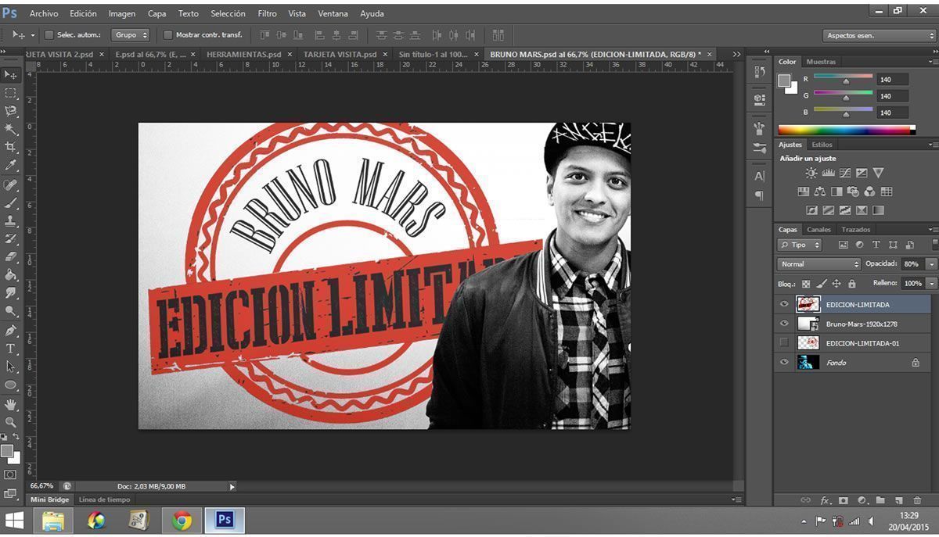Open the Estilos tab

[x=822, y=145]
